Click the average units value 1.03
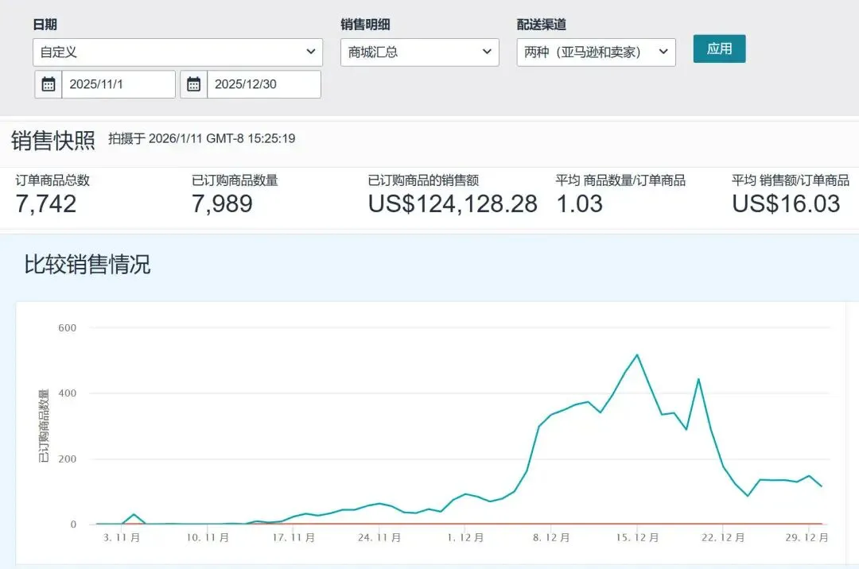Image resolution: width=859 pixels, height=569 pixels. click(580, 203)
